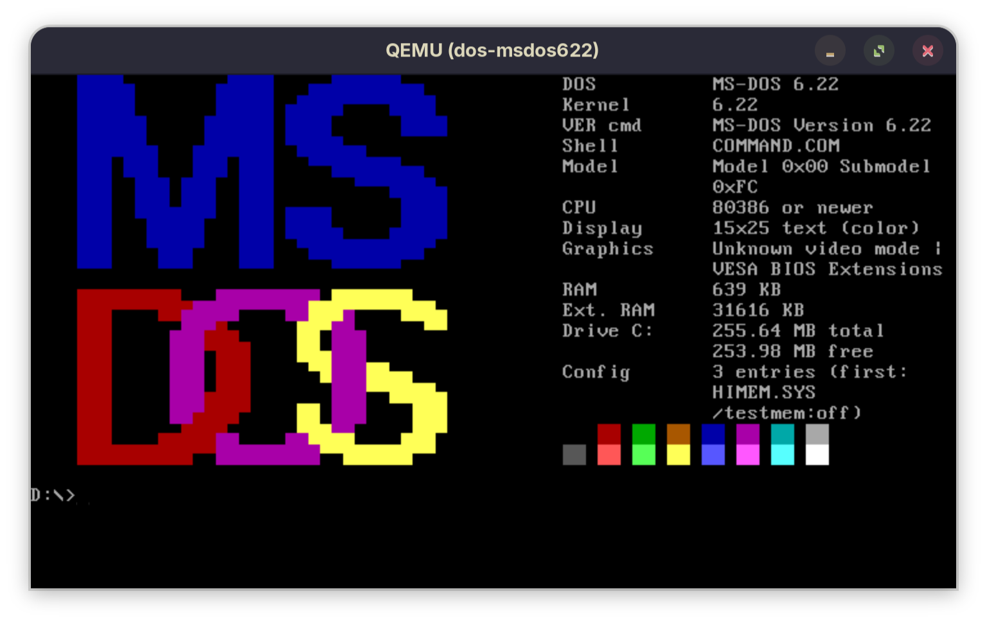Click the bright magenta color swatch

coord(747,455)
